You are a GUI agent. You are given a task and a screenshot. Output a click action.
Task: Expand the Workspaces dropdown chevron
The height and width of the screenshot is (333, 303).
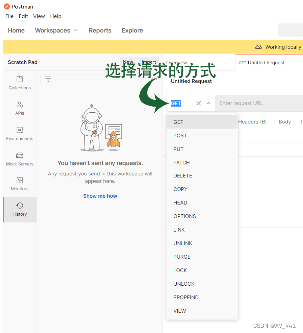pyautogui.click(x=75, y=30)
